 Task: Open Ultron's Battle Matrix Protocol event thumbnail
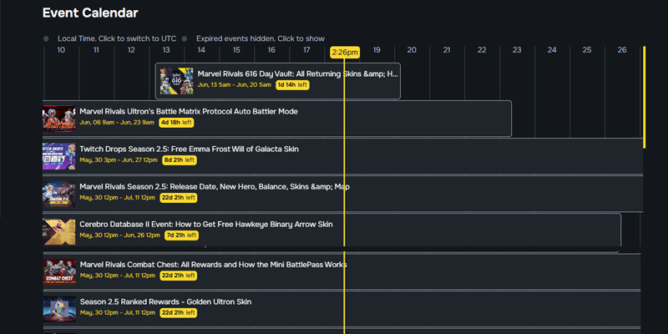point(59,119)
